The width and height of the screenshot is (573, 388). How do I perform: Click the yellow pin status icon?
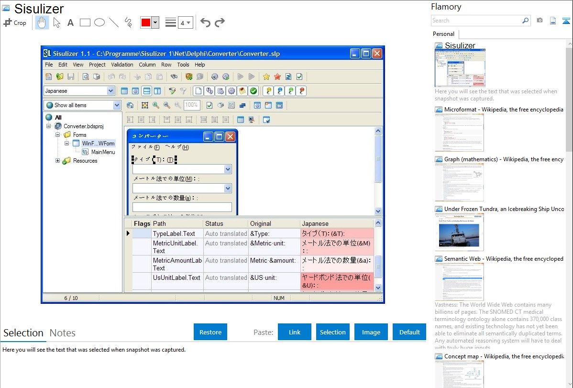pyautogui.click(x=269, y=91)
